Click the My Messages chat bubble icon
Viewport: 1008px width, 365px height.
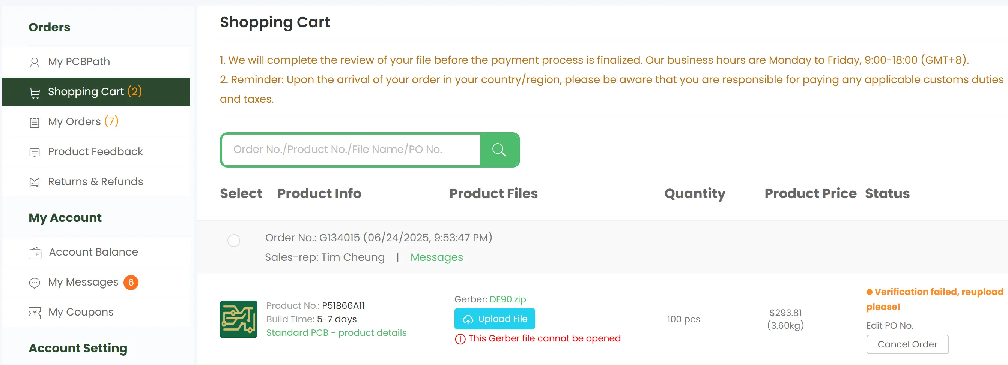point(35,283)
